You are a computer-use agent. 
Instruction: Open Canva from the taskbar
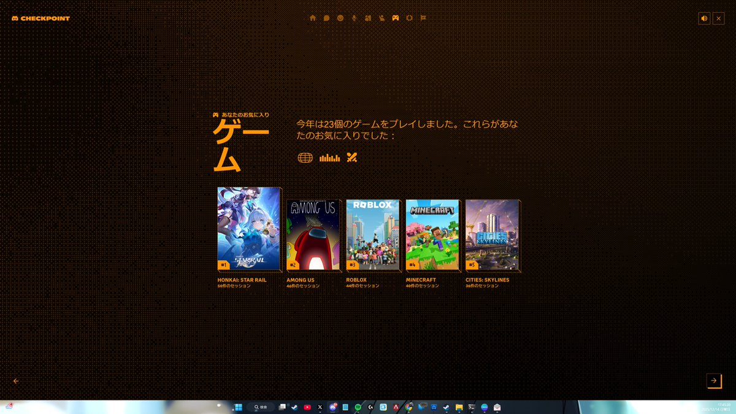tap(485, 407)
